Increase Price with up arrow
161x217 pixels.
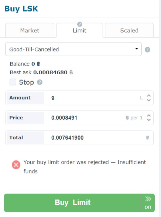149,116
